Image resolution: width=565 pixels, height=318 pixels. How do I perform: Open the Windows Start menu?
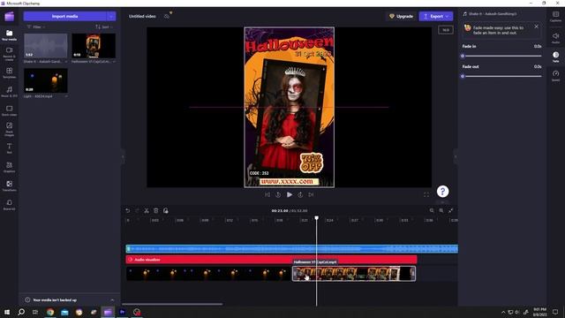[7, 312]
